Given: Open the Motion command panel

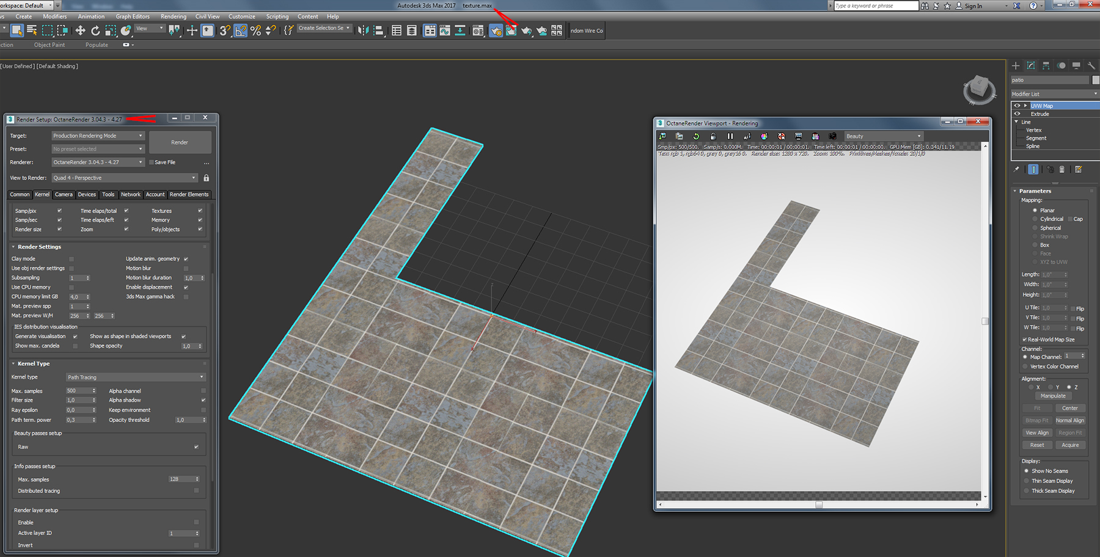Looking at the screenshot, I should pyautogui.click(x=1061, y=65).
